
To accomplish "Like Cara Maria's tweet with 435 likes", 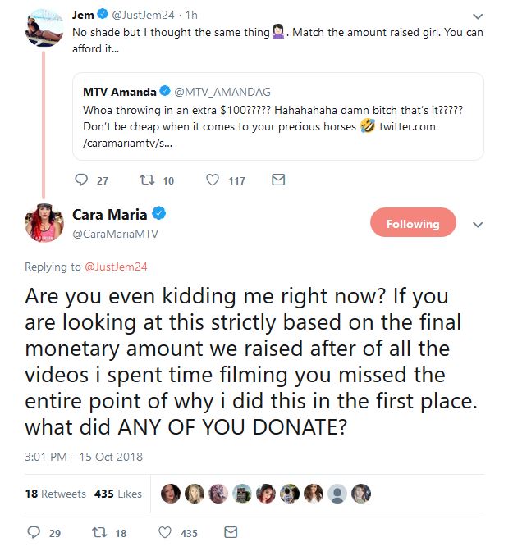I will tap(164, 533).
